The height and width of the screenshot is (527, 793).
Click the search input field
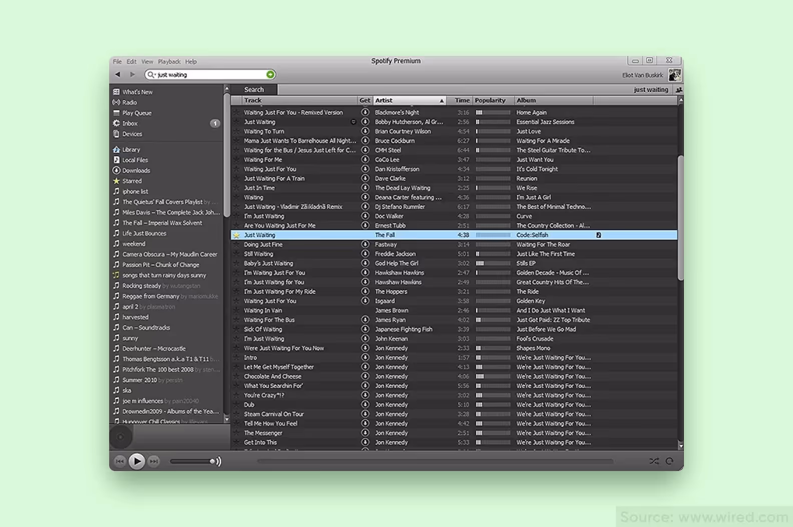coord(210,74)
